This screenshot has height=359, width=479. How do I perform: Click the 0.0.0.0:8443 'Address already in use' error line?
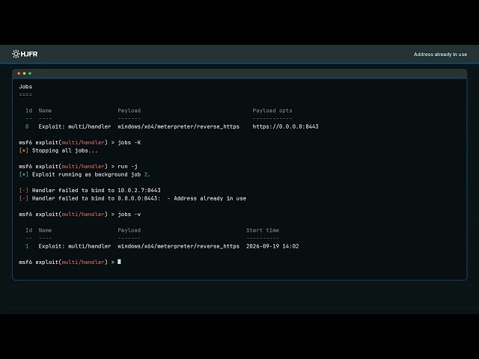(x=132, y=198)
